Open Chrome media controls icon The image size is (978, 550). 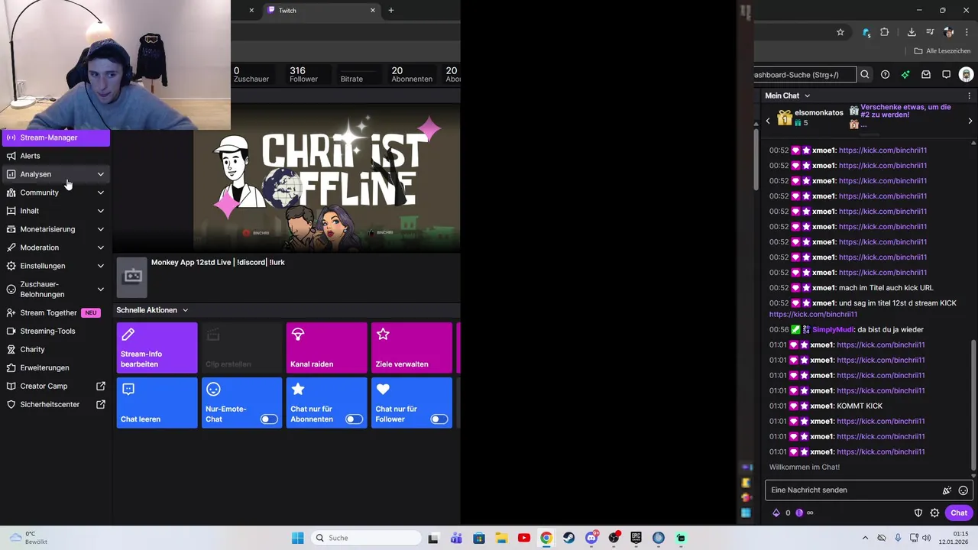[x=930, y=32]
